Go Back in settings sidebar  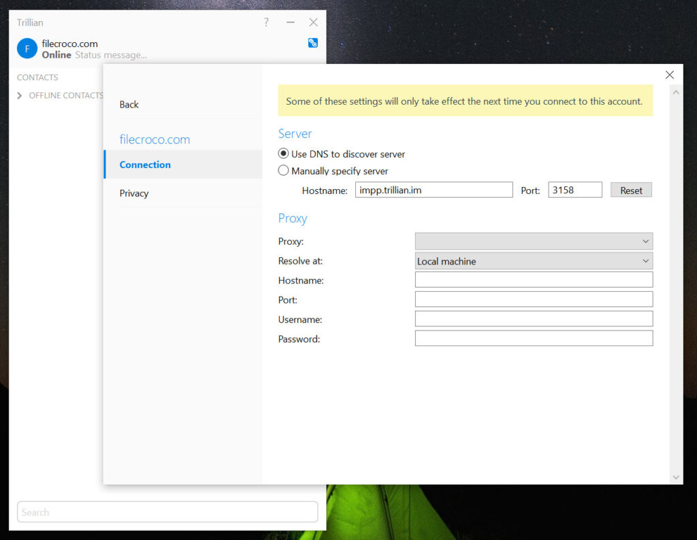pyautogui.click(x=129, y=104)
